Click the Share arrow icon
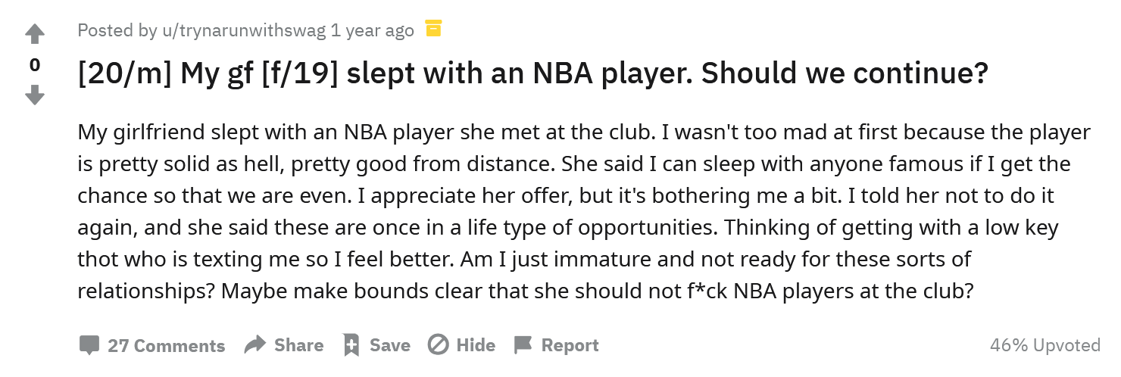 click(255, 345)
